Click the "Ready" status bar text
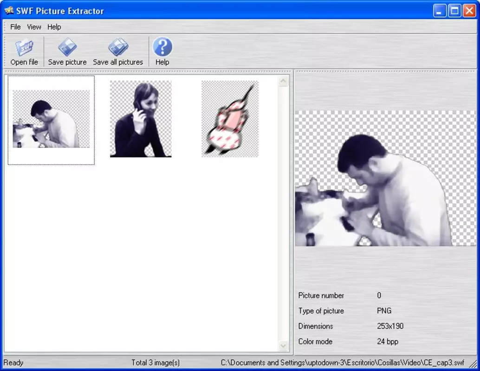 point(13,363)
